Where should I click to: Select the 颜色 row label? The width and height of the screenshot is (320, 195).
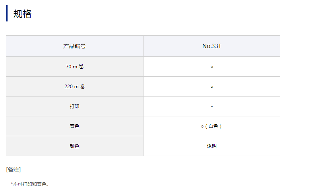point(74,146)
